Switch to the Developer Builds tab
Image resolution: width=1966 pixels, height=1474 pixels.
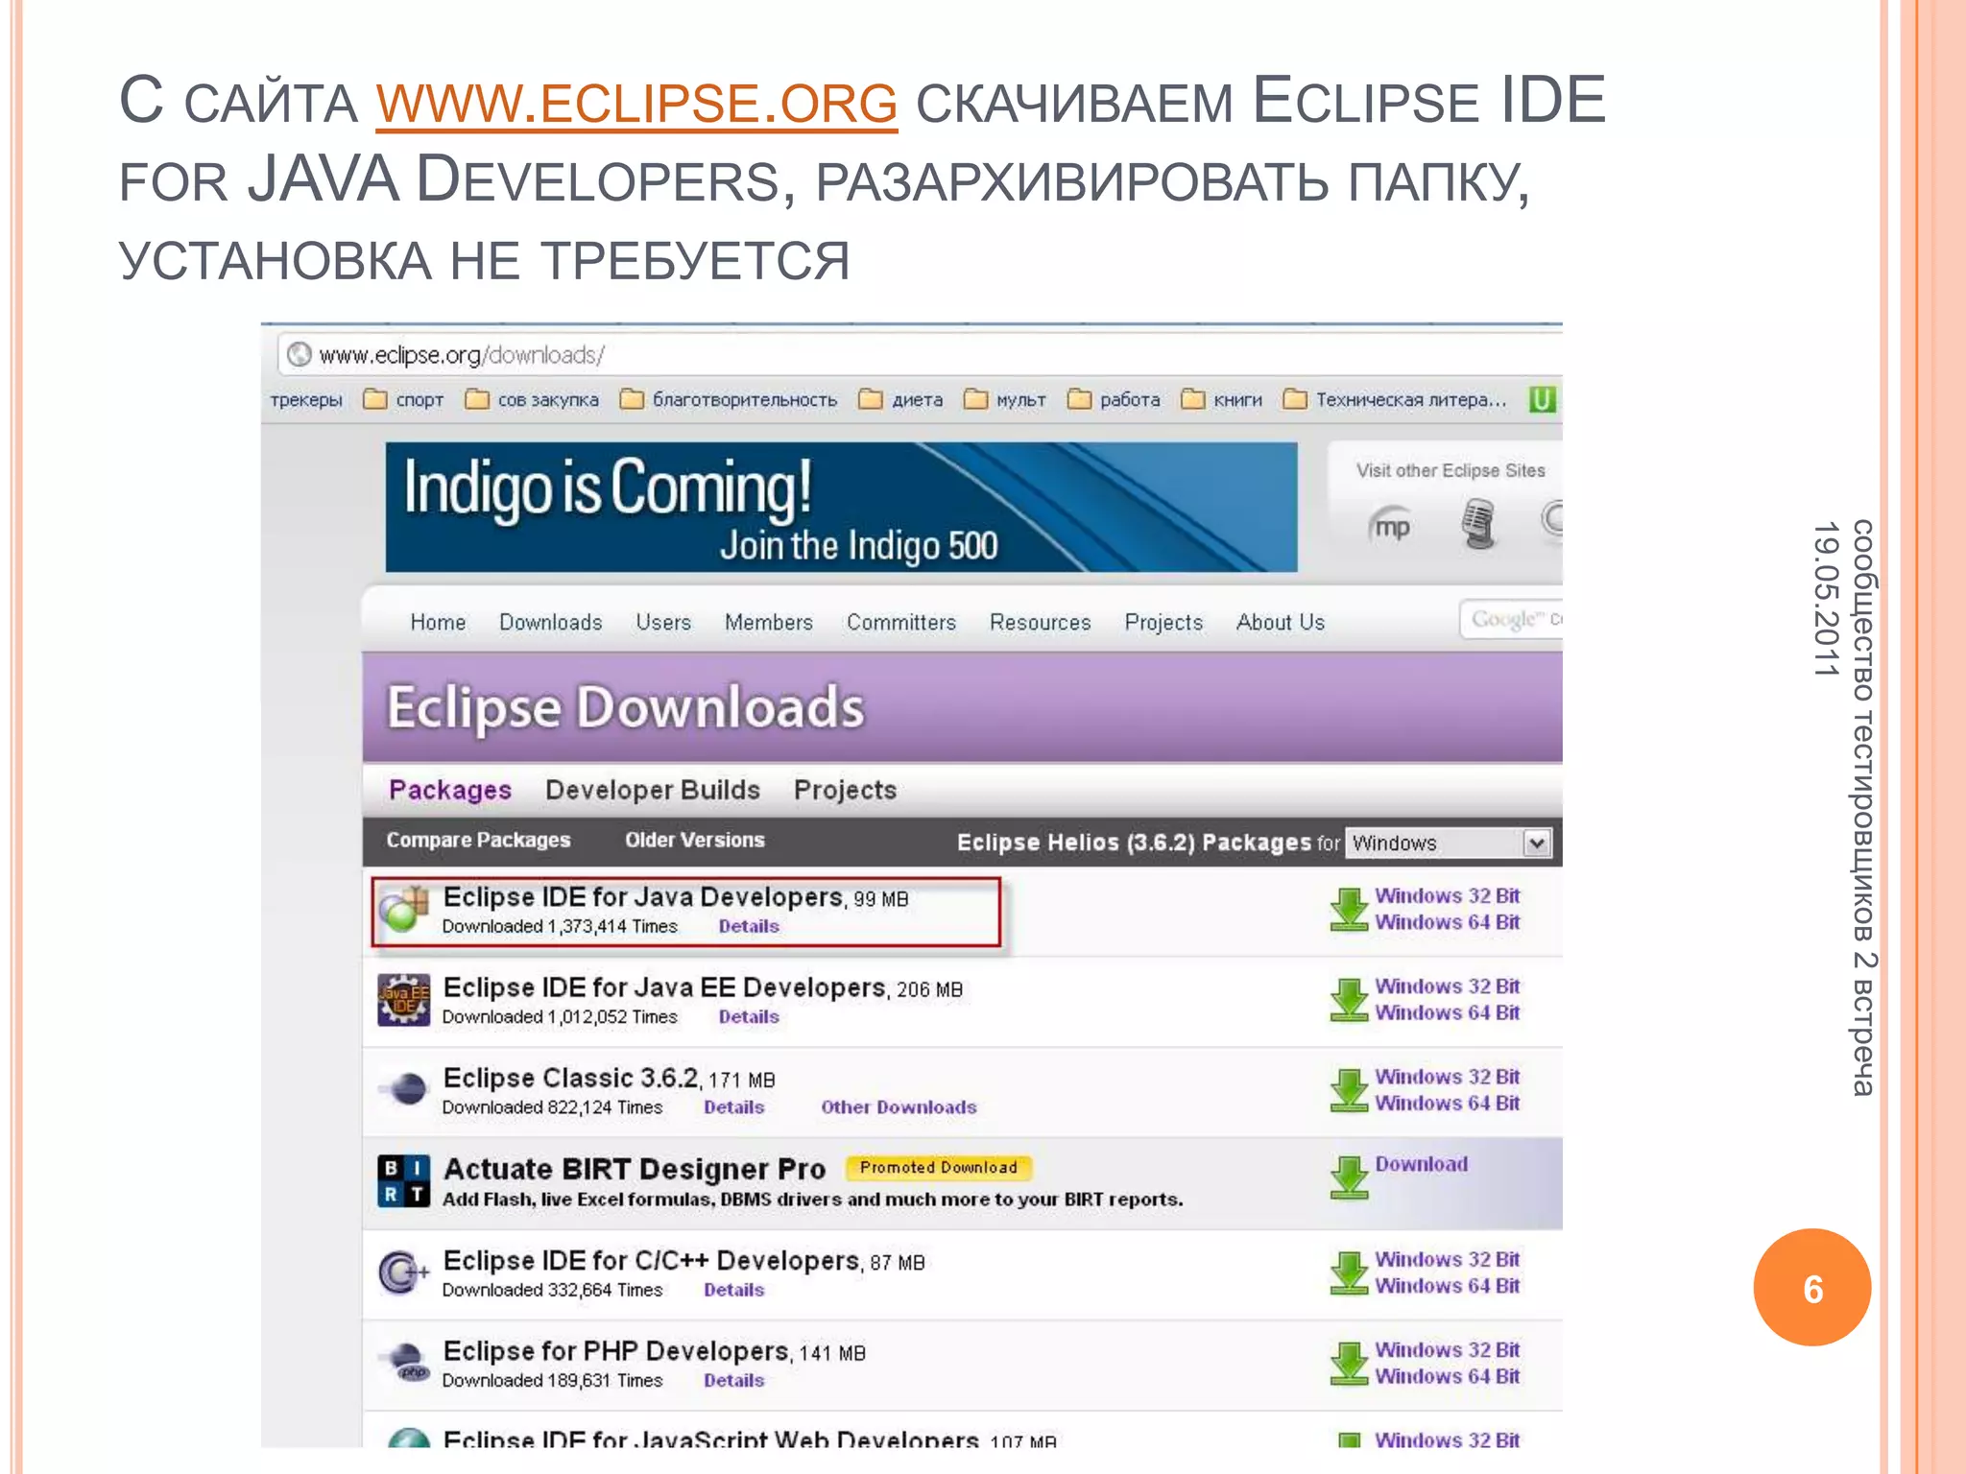[x=653, y=790]
